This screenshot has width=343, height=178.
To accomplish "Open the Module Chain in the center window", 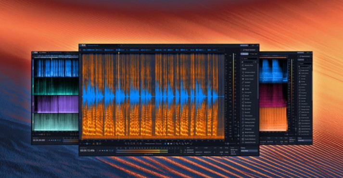I will tap(248, 65).
